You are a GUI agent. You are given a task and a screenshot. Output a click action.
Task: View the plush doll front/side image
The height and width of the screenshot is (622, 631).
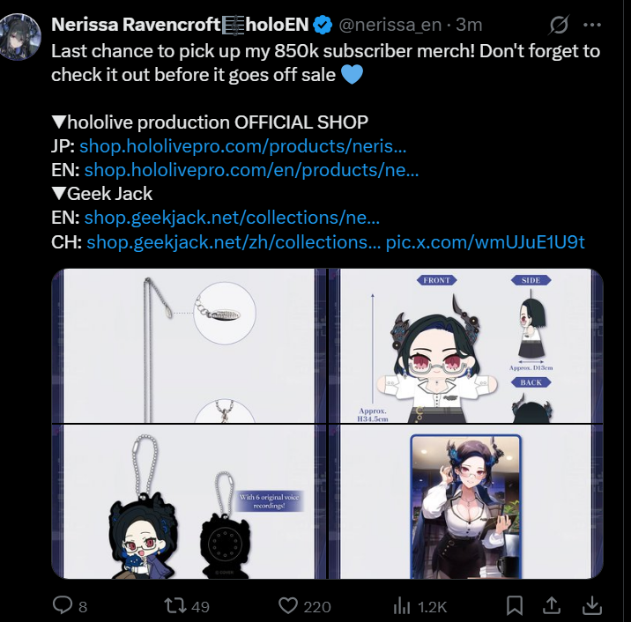point(466,345)
